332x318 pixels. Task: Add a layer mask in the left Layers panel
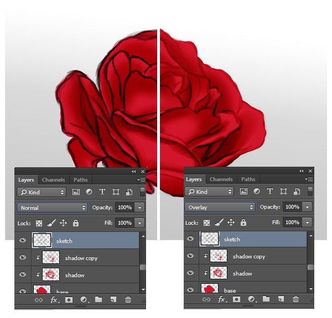(x=69, y=300)
